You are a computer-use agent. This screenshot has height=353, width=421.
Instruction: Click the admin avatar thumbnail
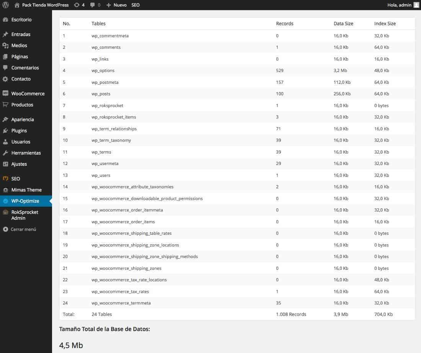pyautogui.click(x=417, y=5)
